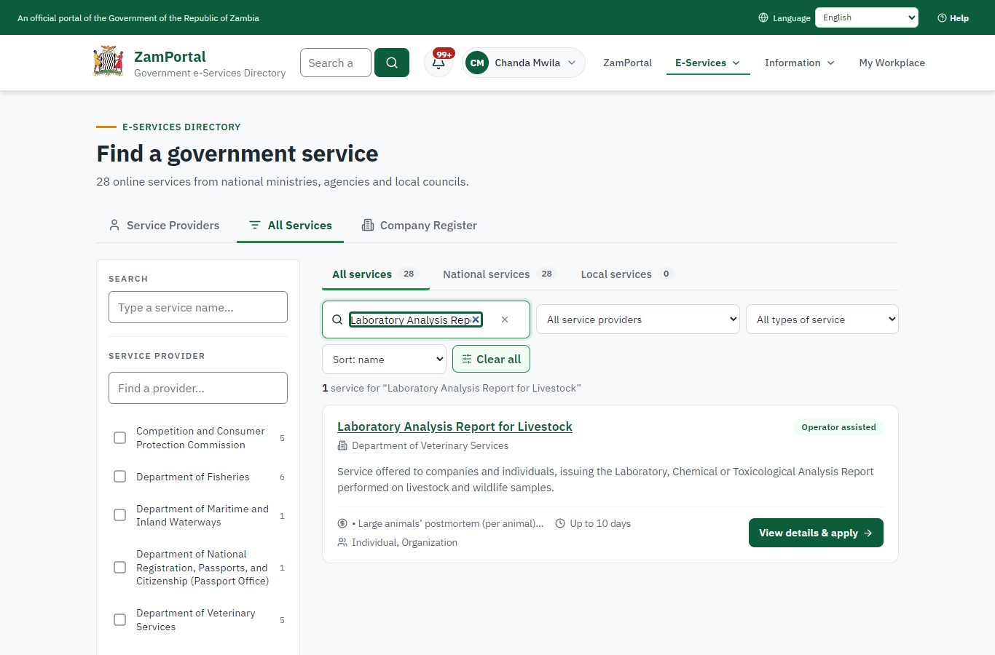
Task: Open the All types of service dropdown
Action: tap(822, 319)
